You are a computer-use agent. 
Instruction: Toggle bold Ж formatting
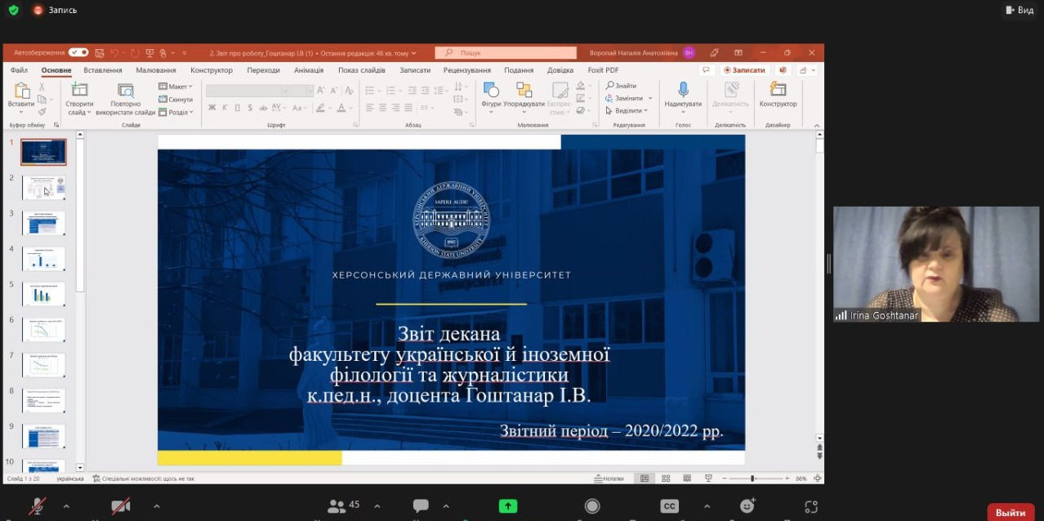click(x=212, y=107)
